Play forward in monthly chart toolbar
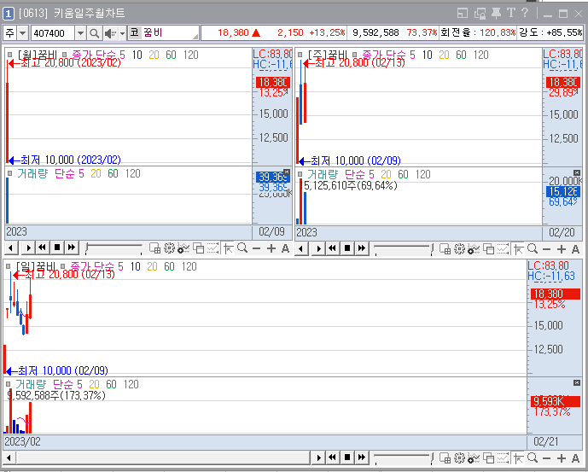The image size is (588, 472). (28, 248)
